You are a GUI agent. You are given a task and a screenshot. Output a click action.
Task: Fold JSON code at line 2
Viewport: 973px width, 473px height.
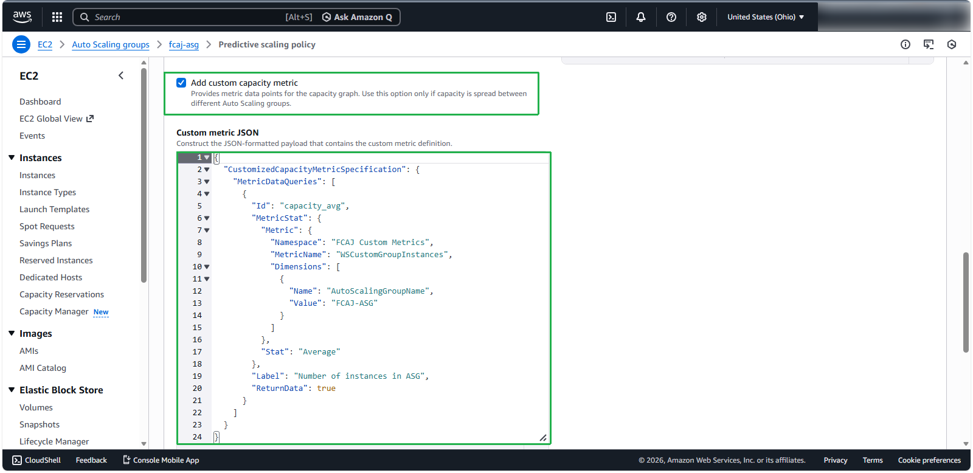(x=207, y=170)
